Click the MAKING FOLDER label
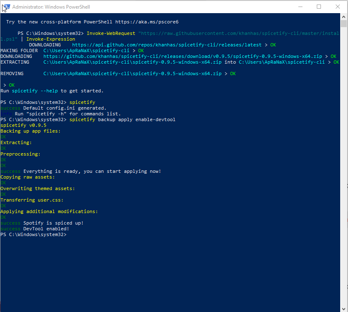348x312 pixels. (x=19, y=50)
